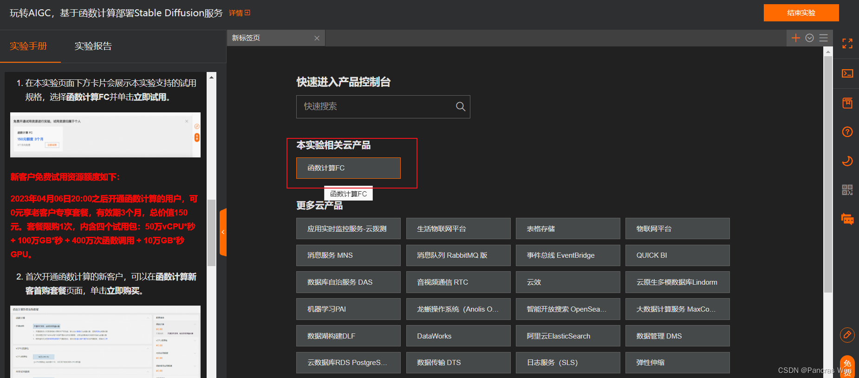Open 云数据库RDS PostgreSQL
Image resolution: width=859 pixels, height=378 pixels.
point(348,363)
